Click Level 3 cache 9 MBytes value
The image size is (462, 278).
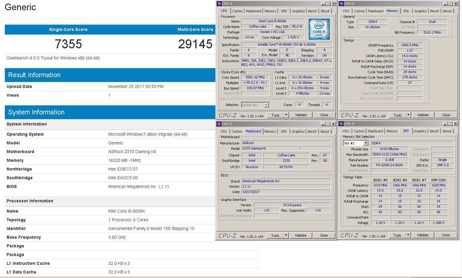click(x=302, y=94)
